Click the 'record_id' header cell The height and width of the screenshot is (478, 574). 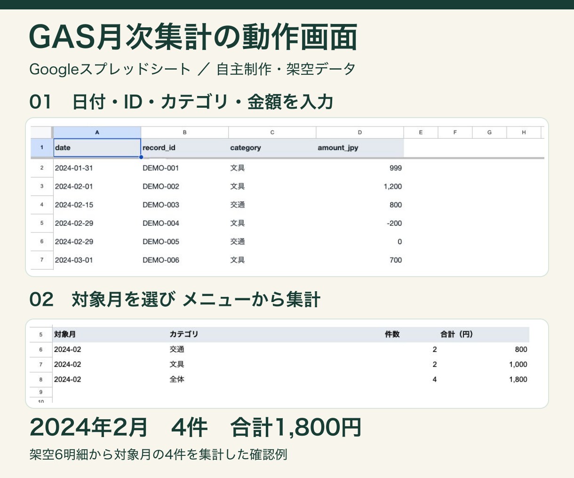184,148
